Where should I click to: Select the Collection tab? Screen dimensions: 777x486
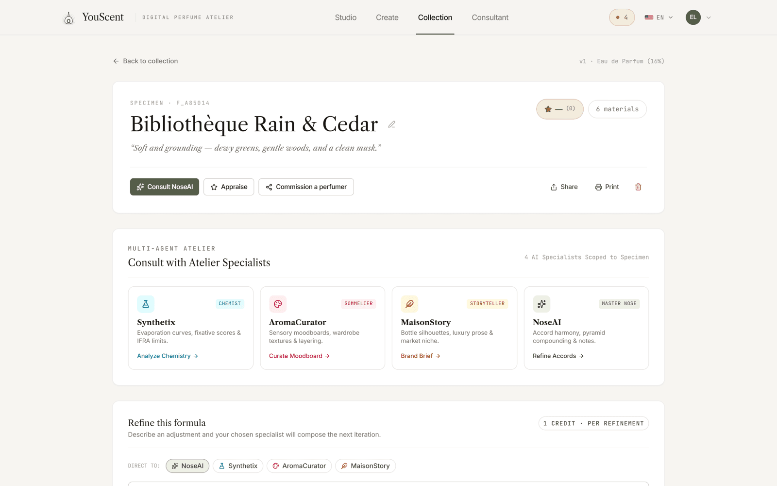tap(435, 17)
